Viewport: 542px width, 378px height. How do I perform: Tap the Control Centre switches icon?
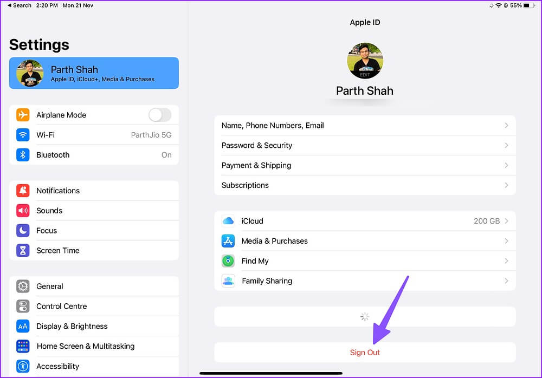(23, 306)
